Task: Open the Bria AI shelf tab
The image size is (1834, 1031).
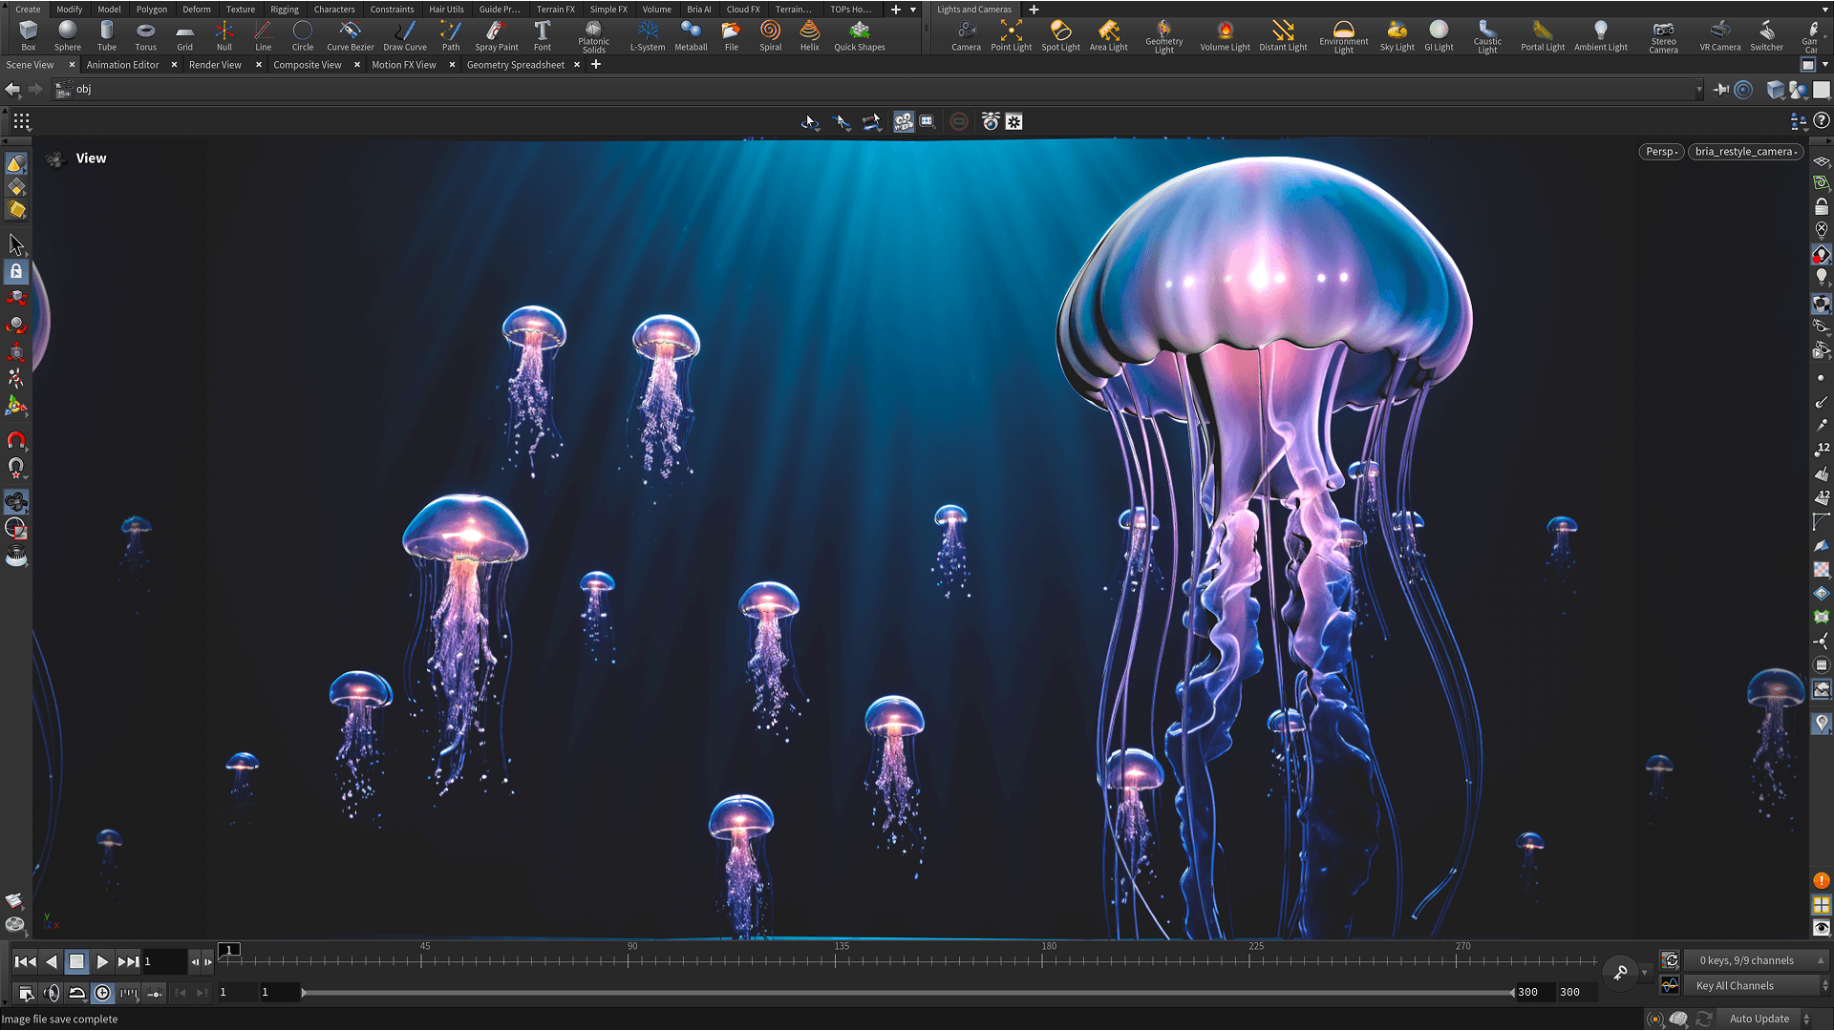Action: pos(697,9)
